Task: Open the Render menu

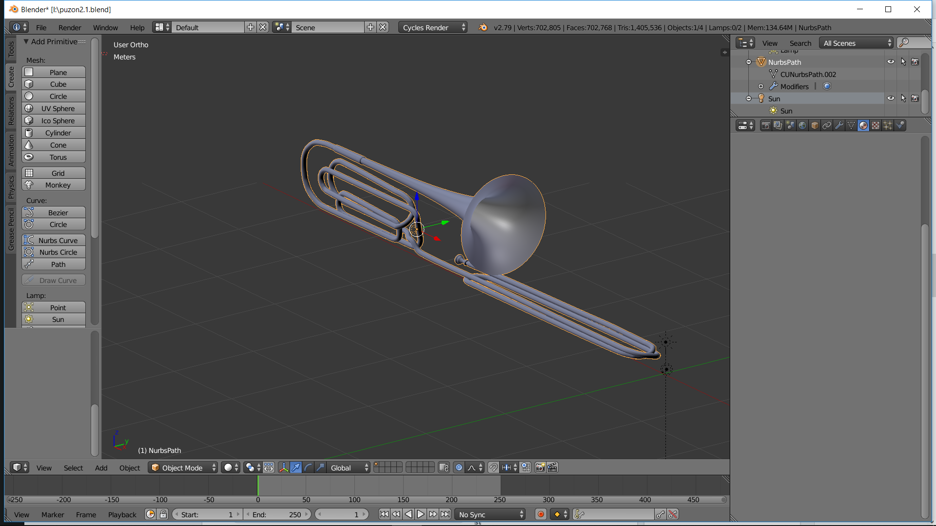Action: pyautogui.click(x=69, y=28)
